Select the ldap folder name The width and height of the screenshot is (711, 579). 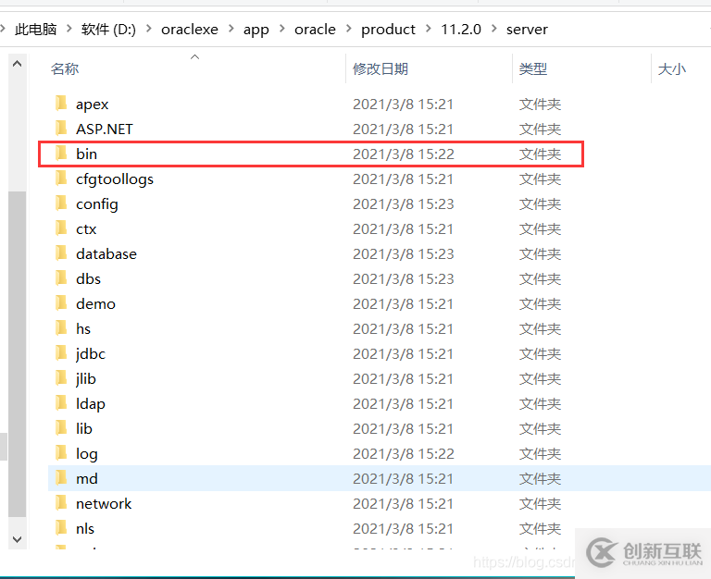[x=90, y=403]
